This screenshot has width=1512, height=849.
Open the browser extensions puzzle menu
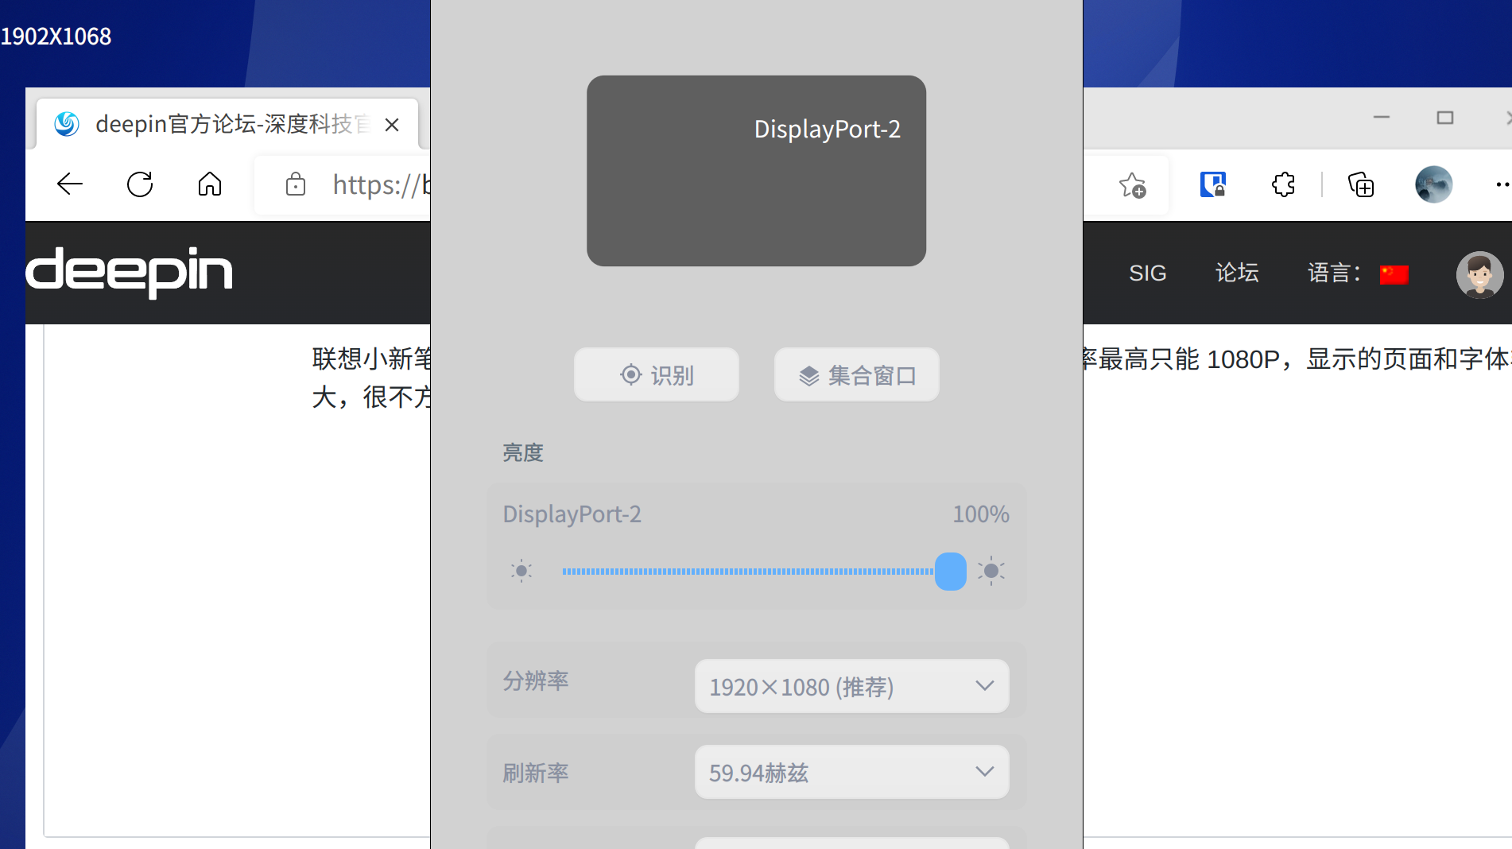[x=1283, y=184]
